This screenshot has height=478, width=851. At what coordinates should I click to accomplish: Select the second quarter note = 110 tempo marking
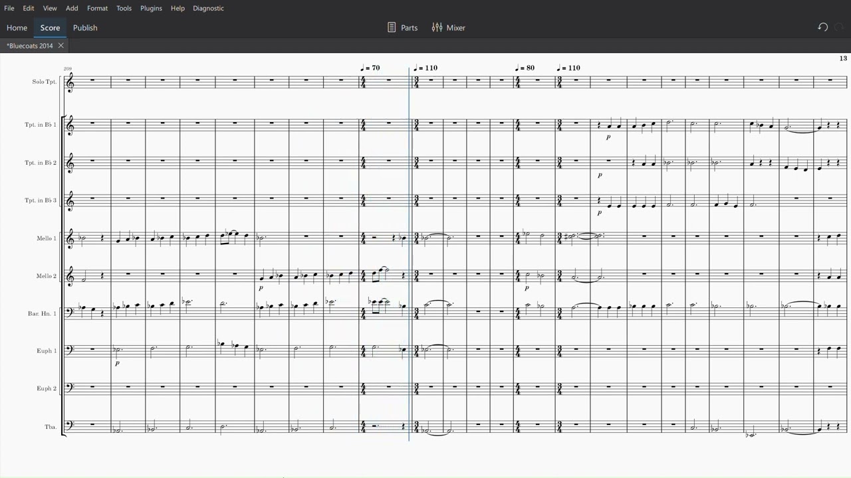click(568, 68)
